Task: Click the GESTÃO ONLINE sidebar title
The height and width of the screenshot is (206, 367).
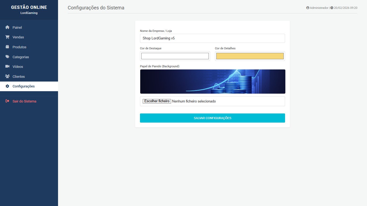Action: pyautogui.click(x=29, y=8)
